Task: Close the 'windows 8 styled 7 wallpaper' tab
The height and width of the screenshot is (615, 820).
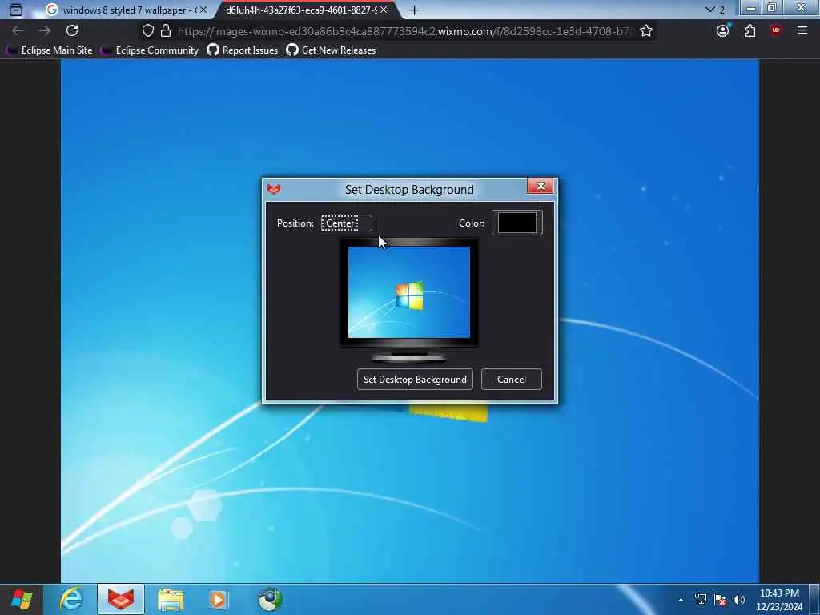Action: [x=203, y=10]
